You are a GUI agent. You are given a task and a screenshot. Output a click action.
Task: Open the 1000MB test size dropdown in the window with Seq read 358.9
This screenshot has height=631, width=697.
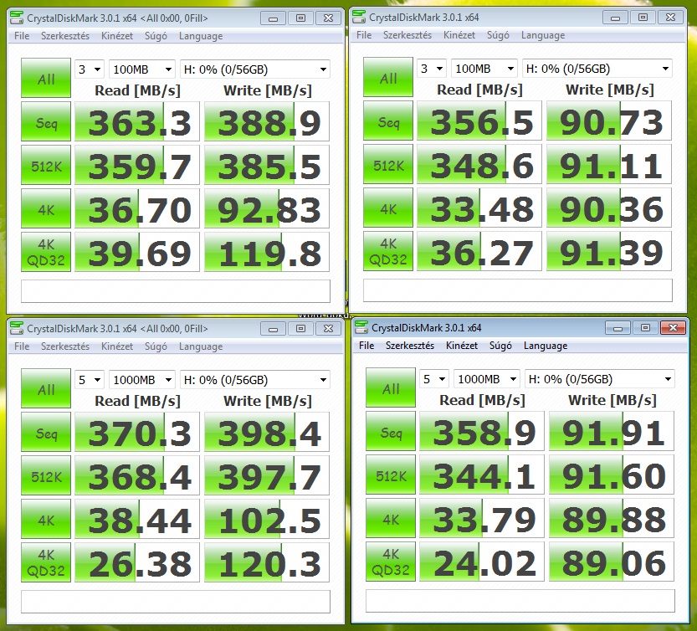487,379
